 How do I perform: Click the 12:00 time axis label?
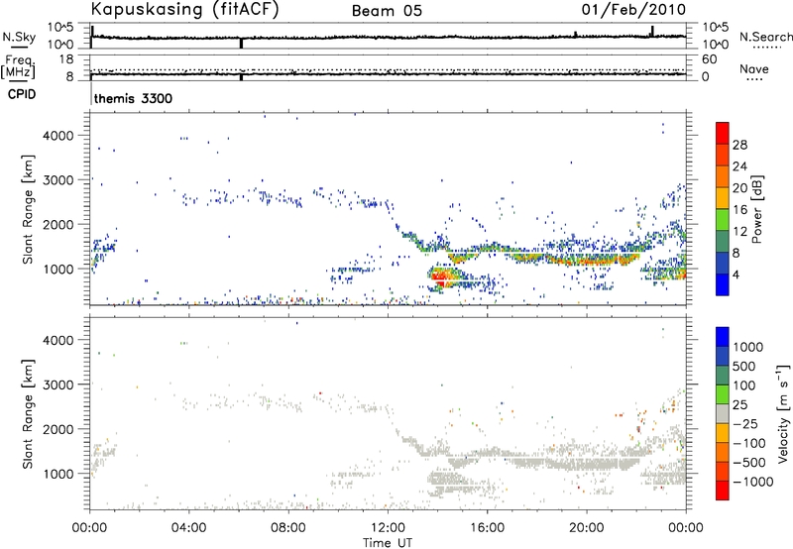(388, 528)
